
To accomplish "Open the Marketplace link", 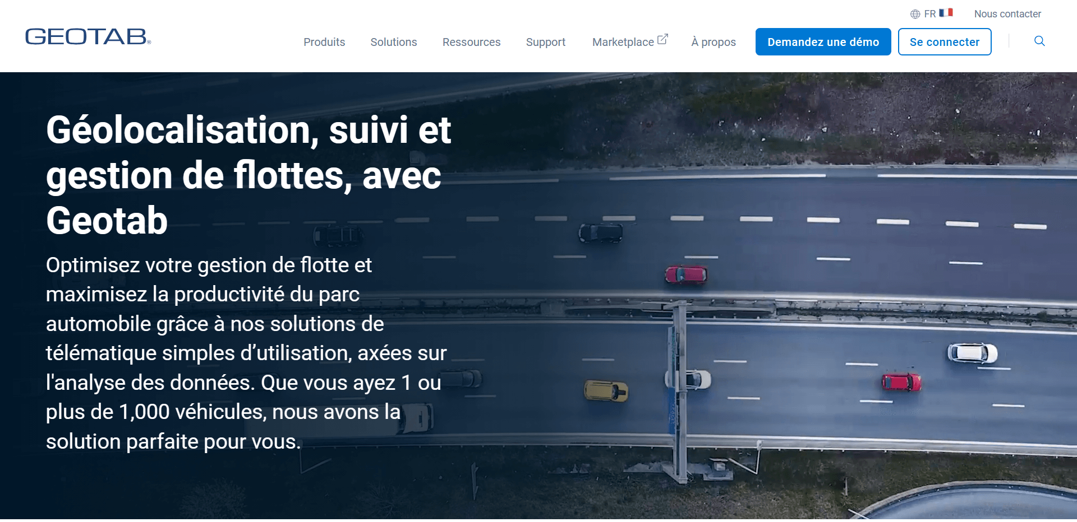I will [623, 42].
